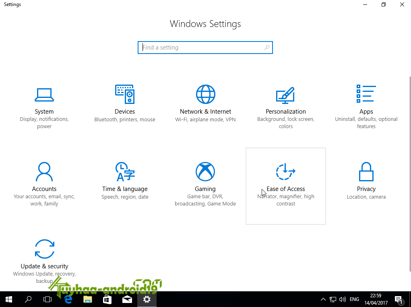Select the Network & Internet globe icon

[205, 94]
